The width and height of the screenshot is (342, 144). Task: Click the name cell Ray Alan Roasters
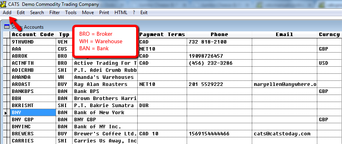105,84
